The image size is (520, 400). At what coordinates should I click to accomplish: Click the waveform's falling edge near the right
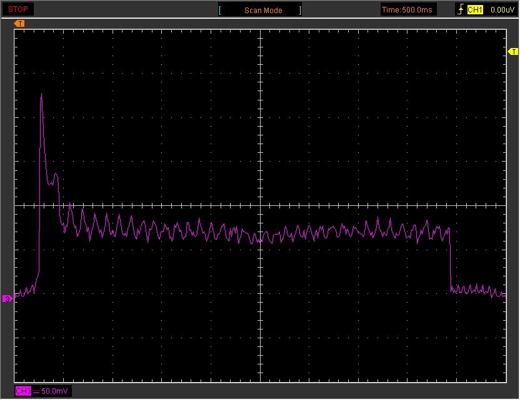click(x=450, y=262)
